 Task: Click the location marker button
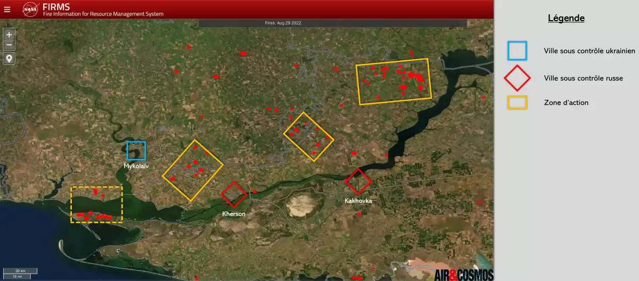tap(9, 58)
